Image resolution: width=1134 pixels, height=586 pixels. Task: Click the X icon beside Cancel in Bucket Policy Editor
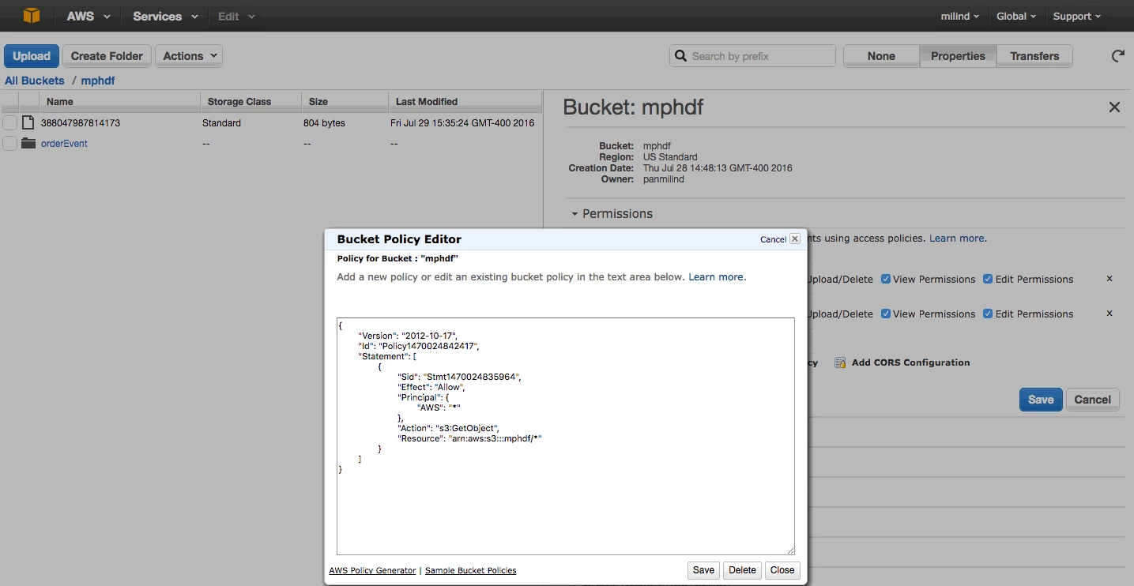(x=795, y=239)
